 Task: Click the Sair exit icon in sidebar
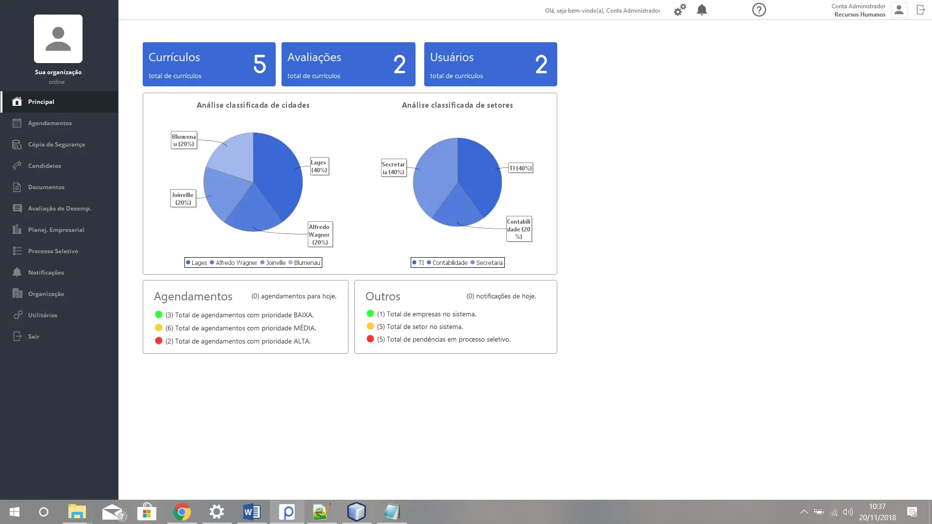(x=17, y=336)
